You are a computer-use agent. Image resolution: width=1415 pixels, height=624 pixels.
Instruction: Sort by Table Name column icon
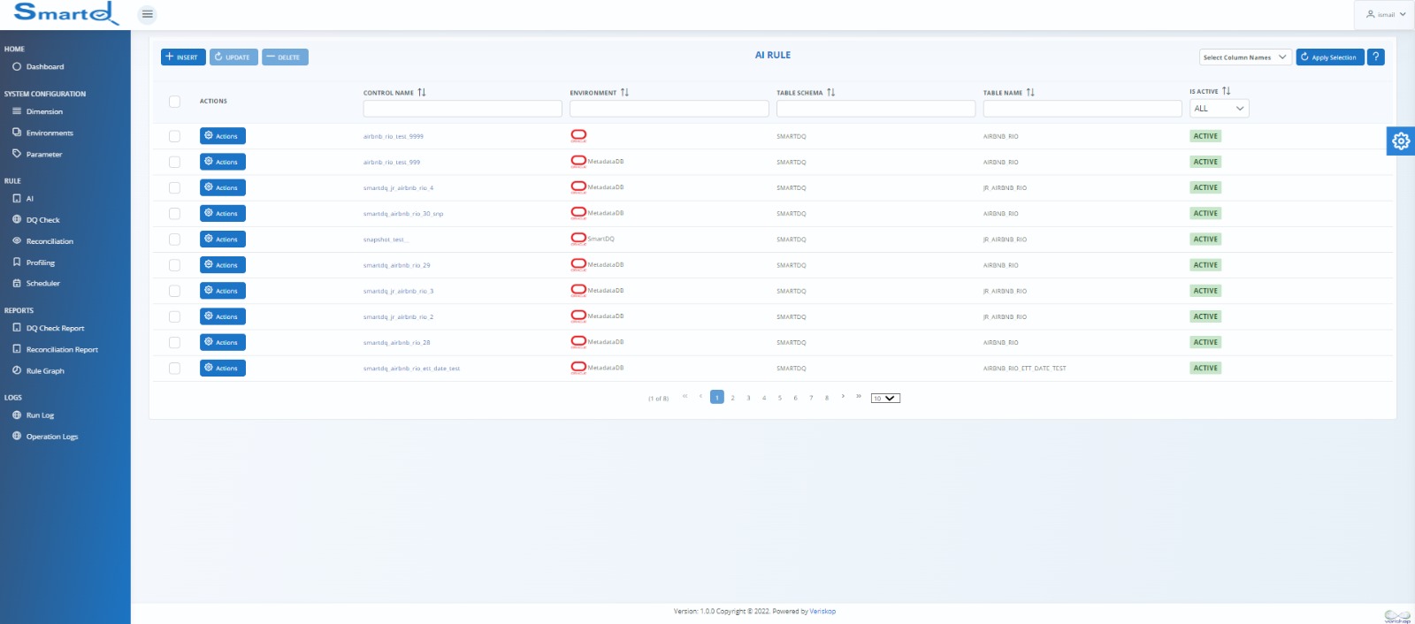coord(1030,93)
